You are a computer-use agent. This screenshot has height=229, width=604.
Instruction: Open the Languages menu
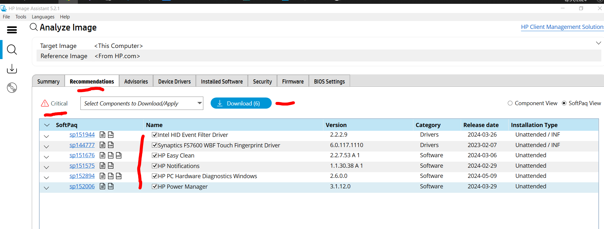click(43, 17)
